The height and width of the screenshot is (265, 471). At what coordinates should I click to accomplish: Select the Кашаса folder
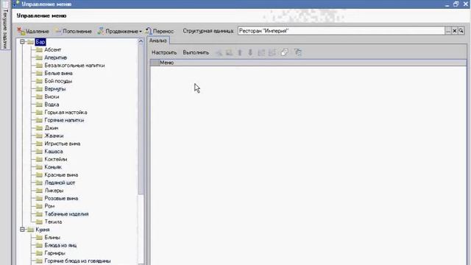pos(54,152)
